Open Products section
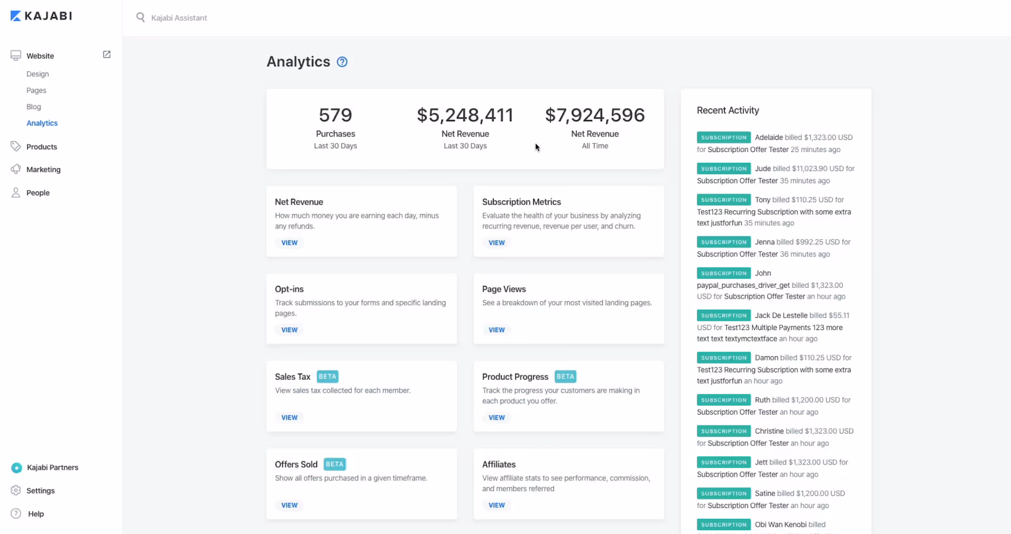1011x534 pixels. pyautogui.click(x=42, y=147)
